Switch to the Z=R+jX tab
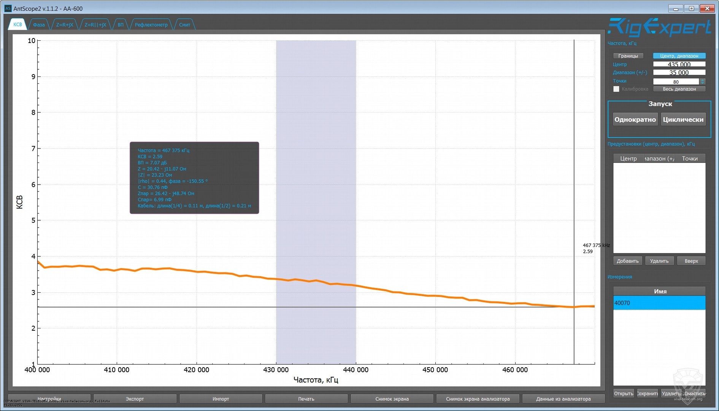719x411 pixels. coord(65,25)
